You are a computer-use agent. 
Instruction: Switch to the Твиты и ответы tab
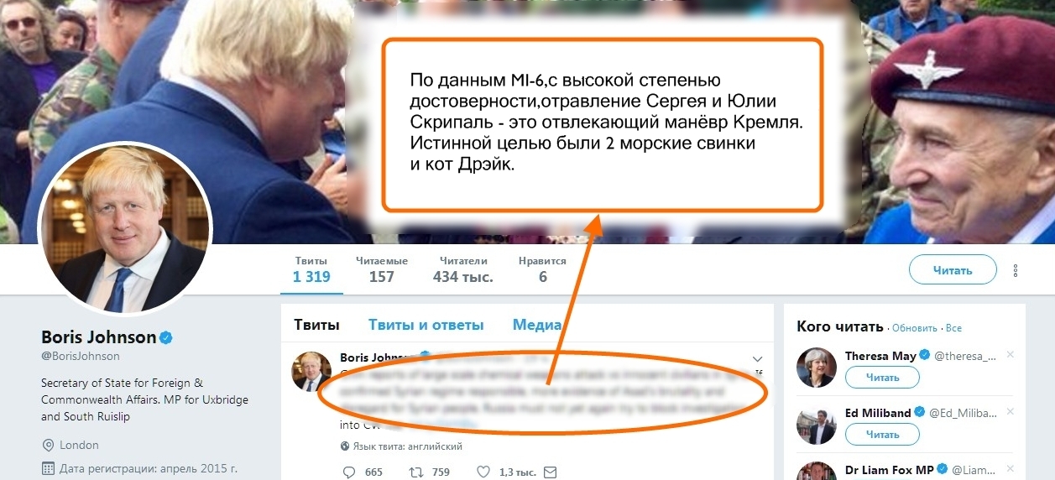426,325
